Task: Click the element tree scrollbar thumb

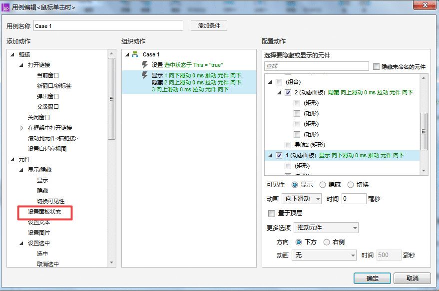Action: 424,131
